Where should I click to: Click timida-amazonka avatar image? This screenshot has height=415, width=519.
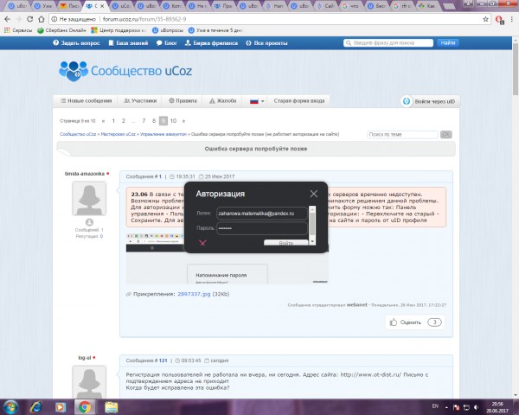89,198
